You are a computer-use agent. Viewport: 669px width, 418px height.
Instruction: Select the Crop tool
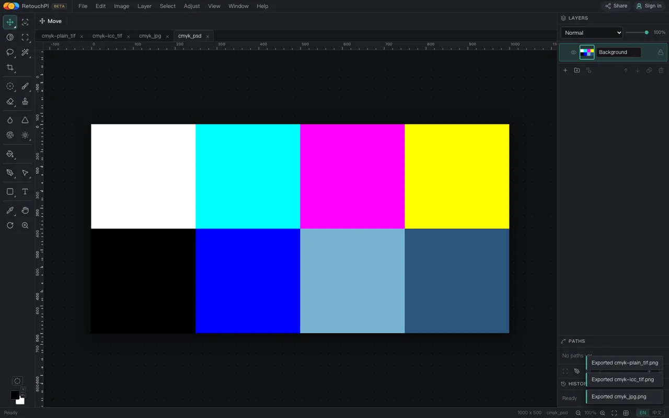tap(10, 67)
